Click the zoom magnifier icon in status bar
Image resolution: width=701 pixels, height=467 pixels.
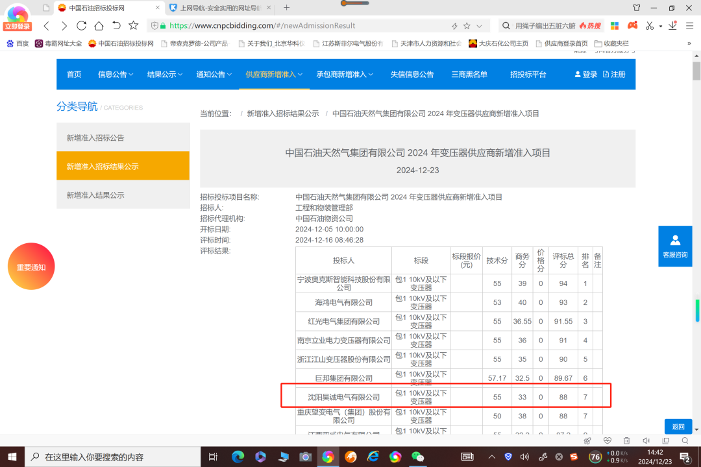685,440
